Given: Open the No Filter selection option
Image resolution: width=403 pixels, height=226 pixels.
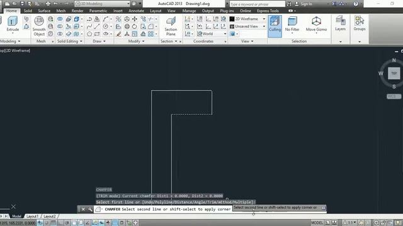Looking at the screenshot, I should point(292,24).
